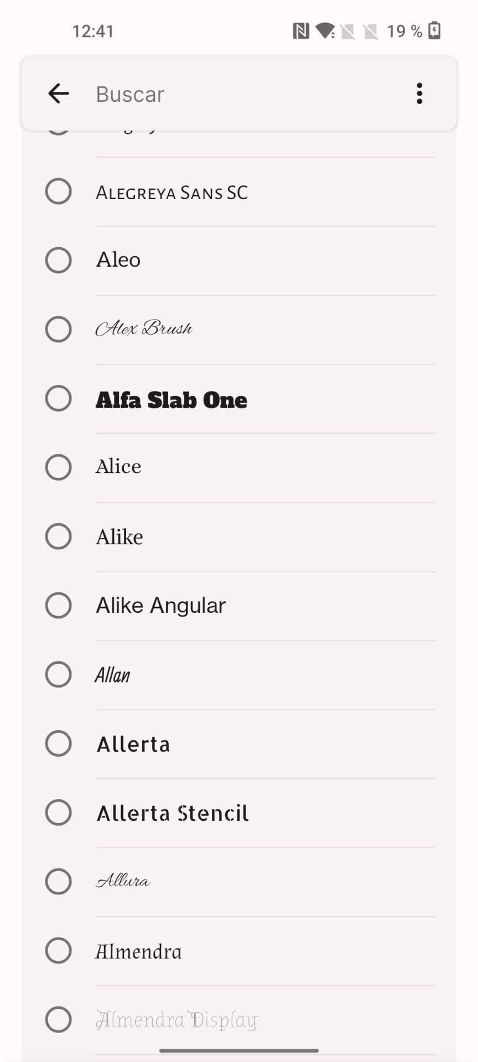Choose the Allan font radio button

pos(58,674)
